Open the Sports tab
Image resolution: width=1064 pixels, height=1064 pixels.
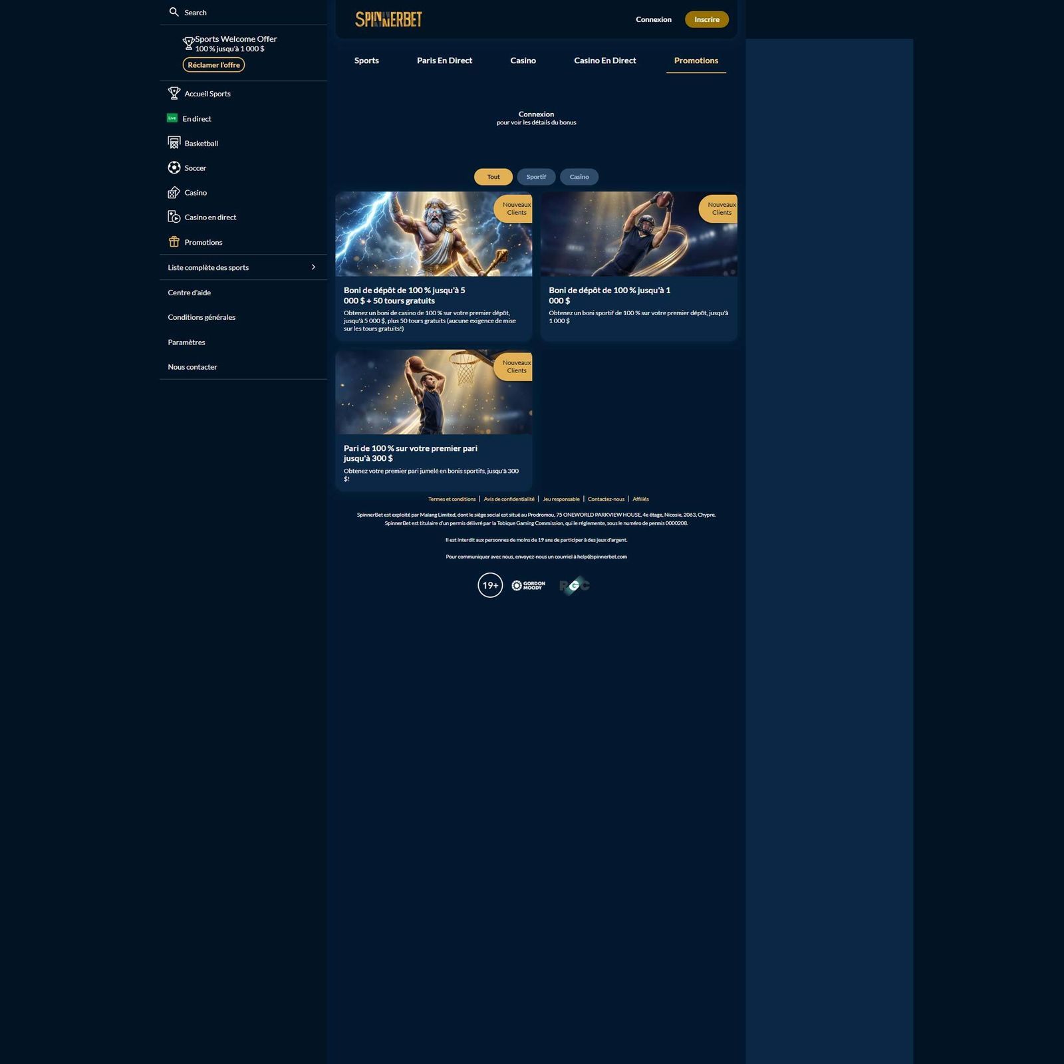coord(366,61)
